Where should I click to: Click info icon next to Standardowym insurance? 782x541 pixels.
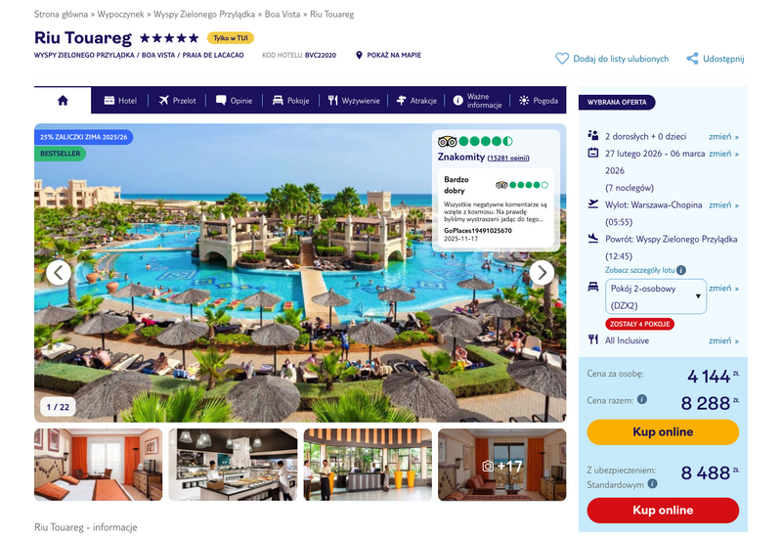pos(652,483)
